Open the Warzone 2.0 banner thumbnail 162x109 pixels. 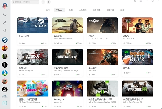137,89
